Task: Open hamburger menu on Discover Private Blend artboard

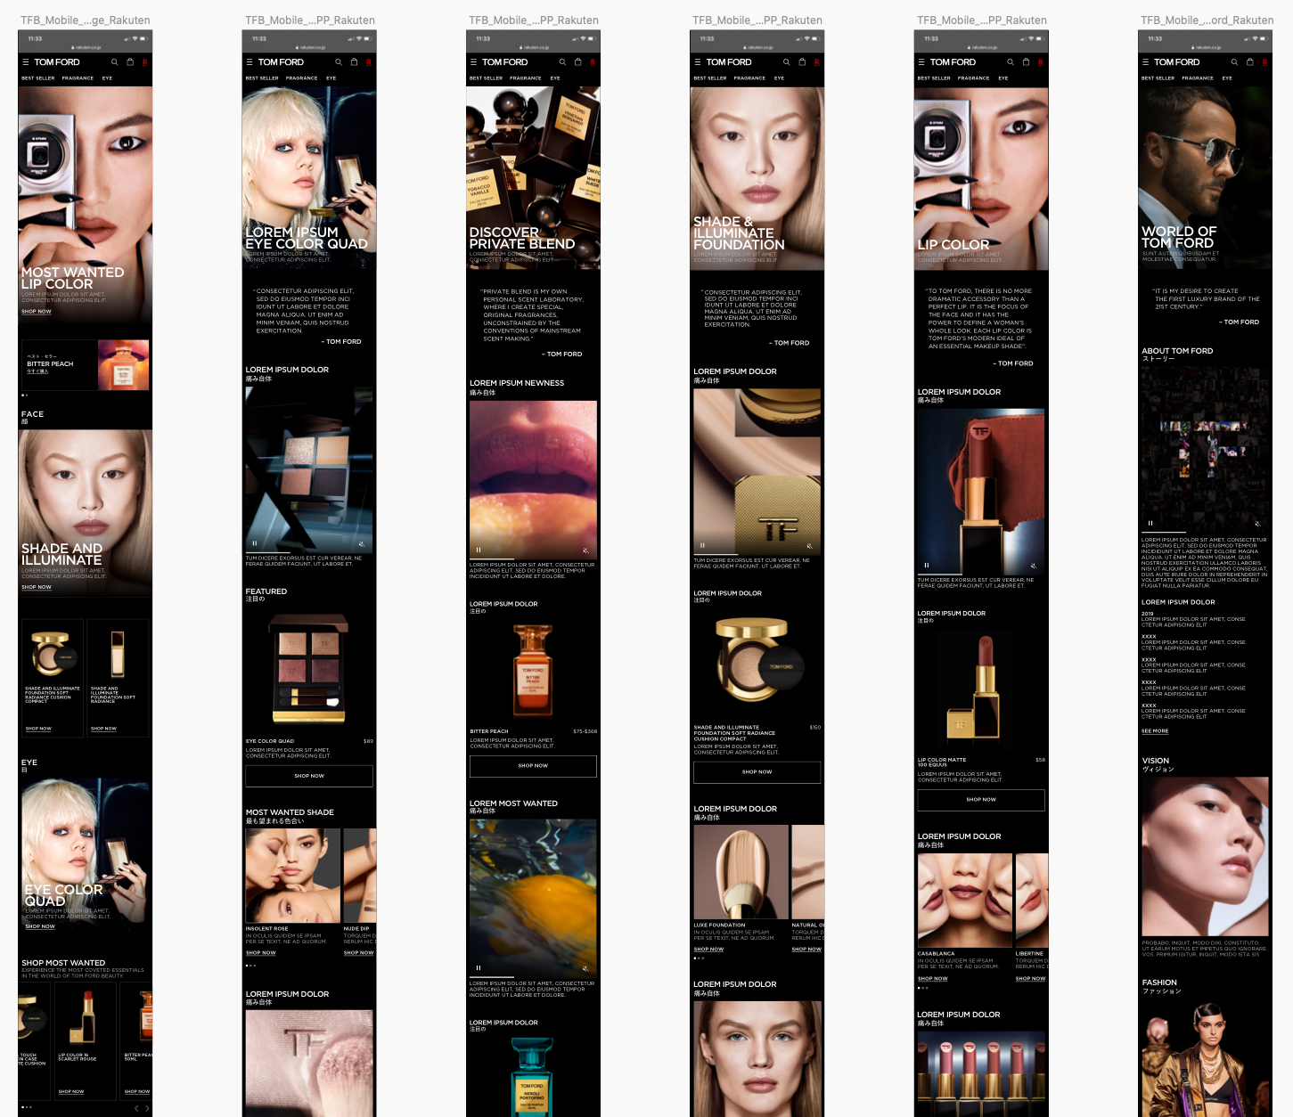Action: (x=473, y=62)
